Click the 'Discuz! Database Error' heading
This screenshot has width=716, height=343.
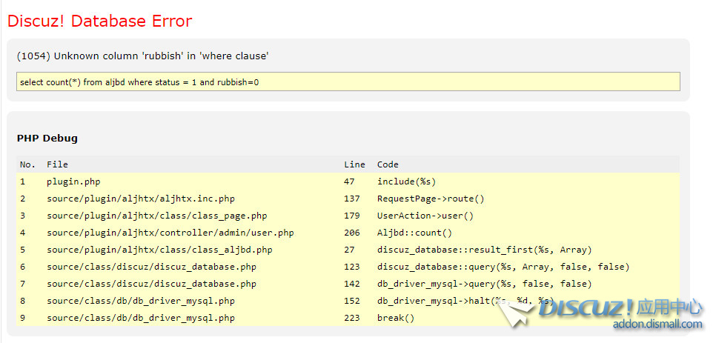99,21
